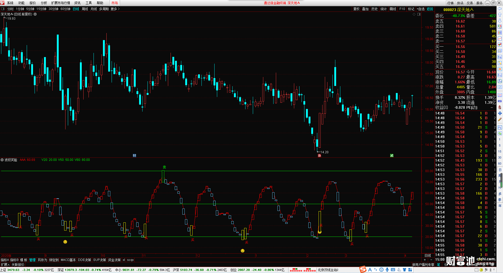Click the up arrow icon in right sidebar
The height and width of the screenshot is (273, 503).
[500, 15]
